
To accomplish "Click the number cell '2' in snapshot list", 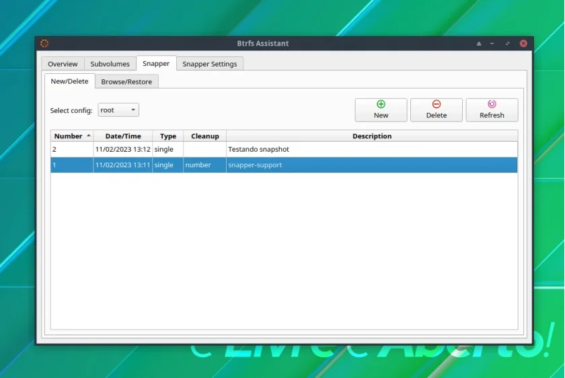I will 72,149.
